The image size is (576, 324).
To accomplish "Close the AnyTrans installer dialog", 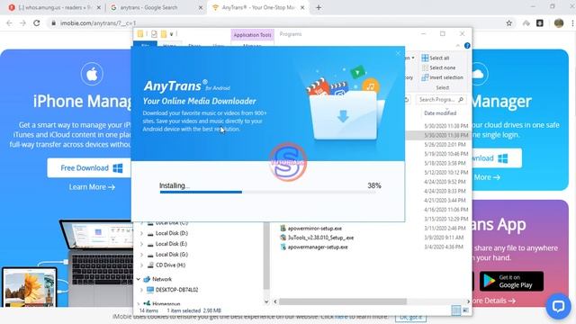I will [398, 54].
